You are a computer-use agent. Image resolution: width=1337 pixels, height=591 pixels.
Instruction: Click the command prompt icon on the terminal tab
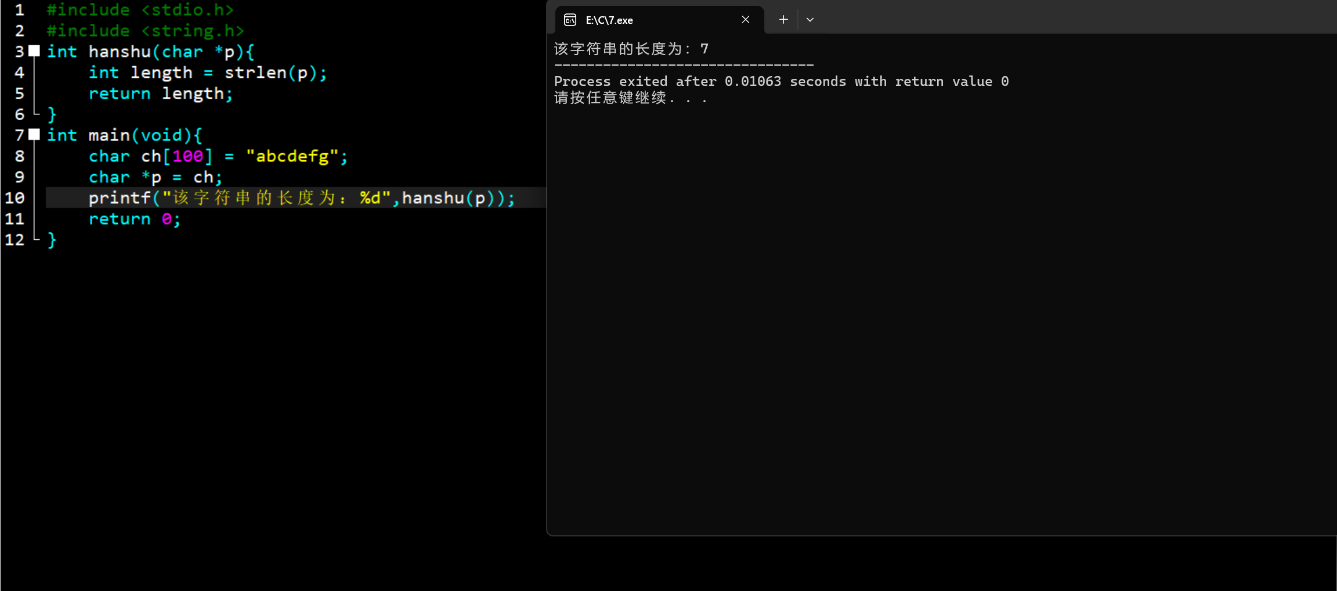(569, 19)
